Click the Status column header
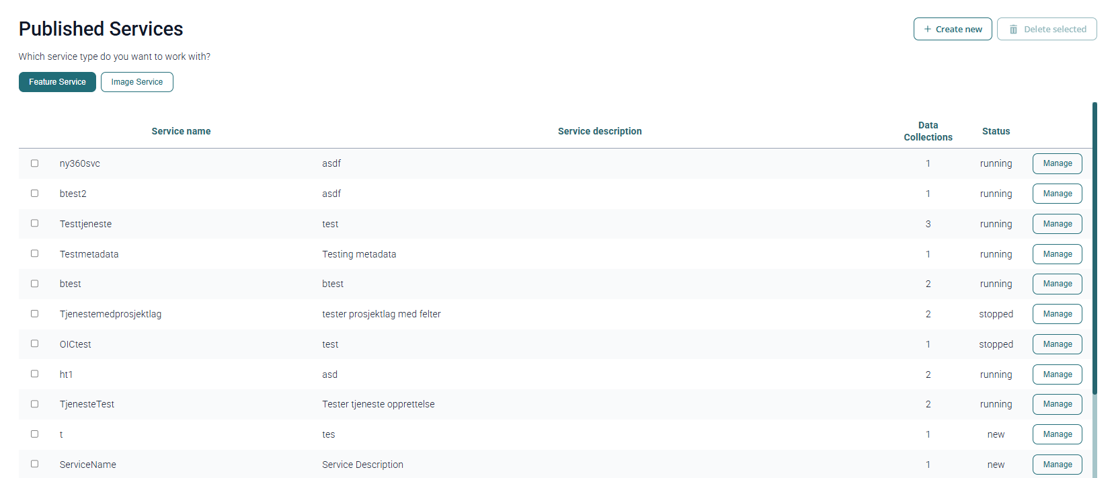This screenshot has height=478, width=1114. point(996,131)
